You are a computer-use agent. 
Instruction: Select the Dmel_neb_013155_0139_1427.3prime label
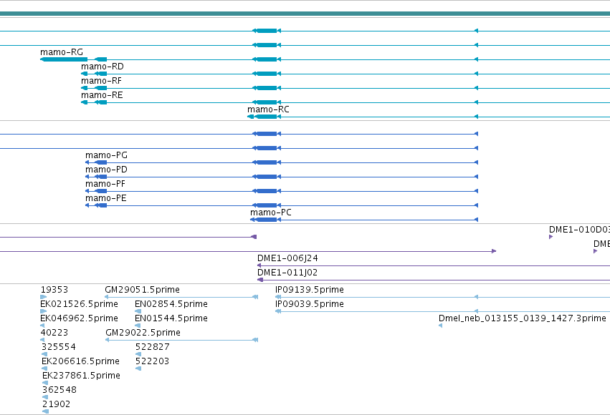coord(523,318)
